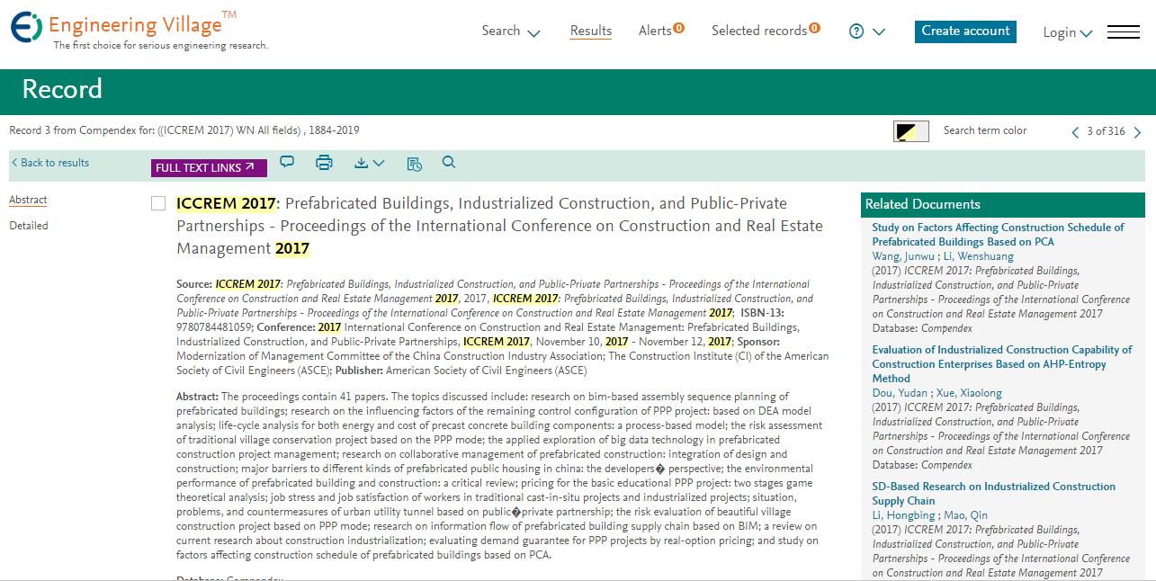Switch to the Detailed view tab

[x=29, y=226]
